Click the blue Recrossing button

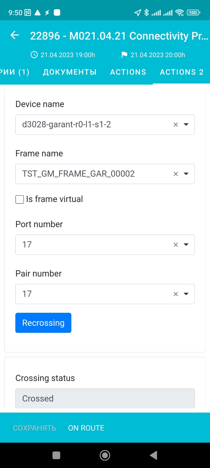click(x=43, y=323)
